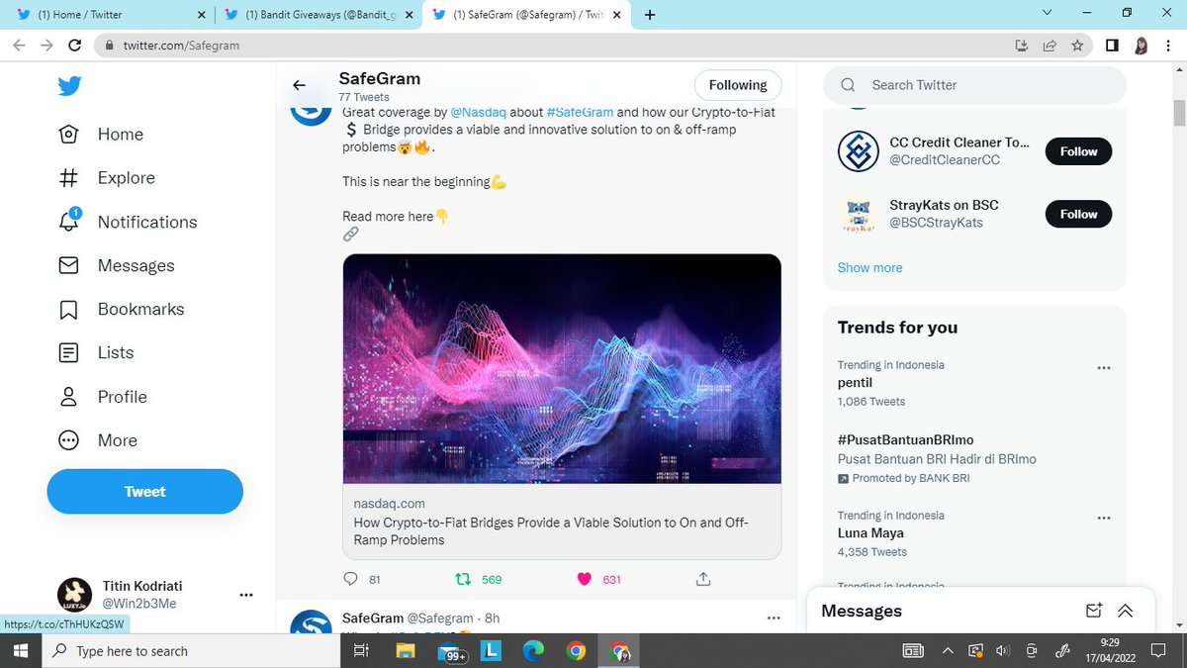The height and width of the screenshot is (668, 1187).
Task: Open Task View on the taskbar
Action: pyautogui.click(x=361, y=651)
